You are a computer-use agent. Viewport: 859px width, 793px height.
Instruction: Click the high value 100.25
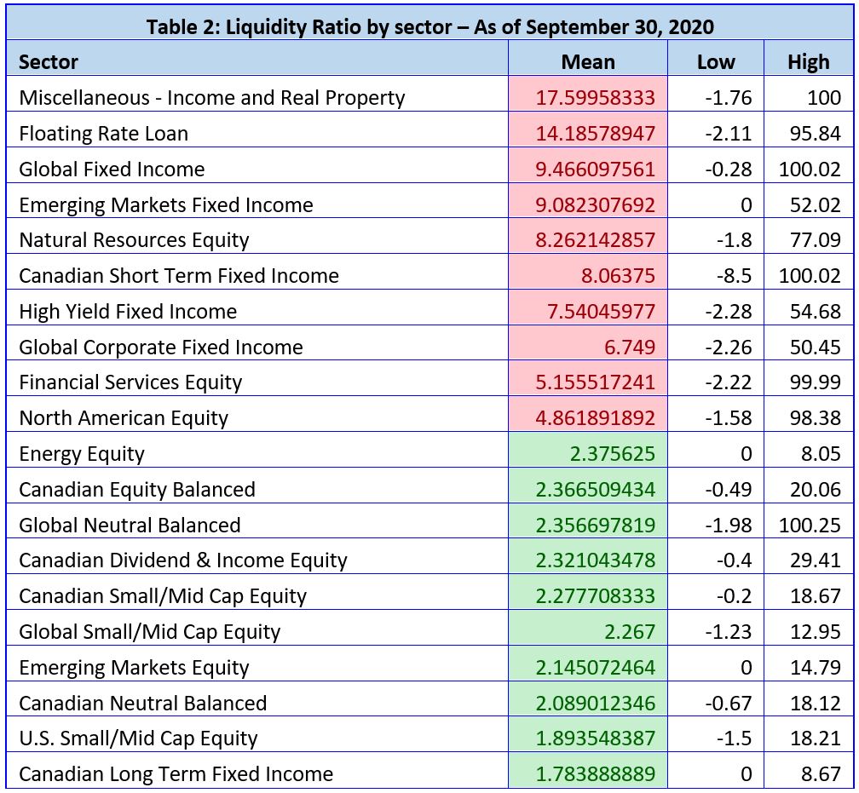click(x=810, y=526)
